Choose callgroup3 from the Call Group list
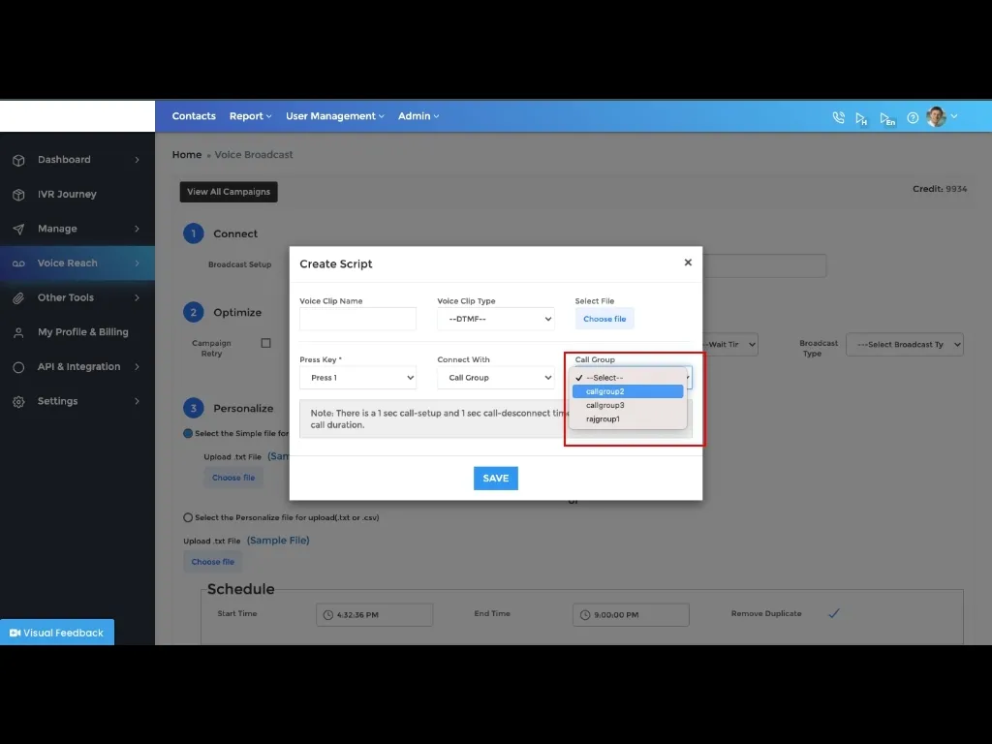The width and height of the screenshot is (992, 744). (628, 406)
